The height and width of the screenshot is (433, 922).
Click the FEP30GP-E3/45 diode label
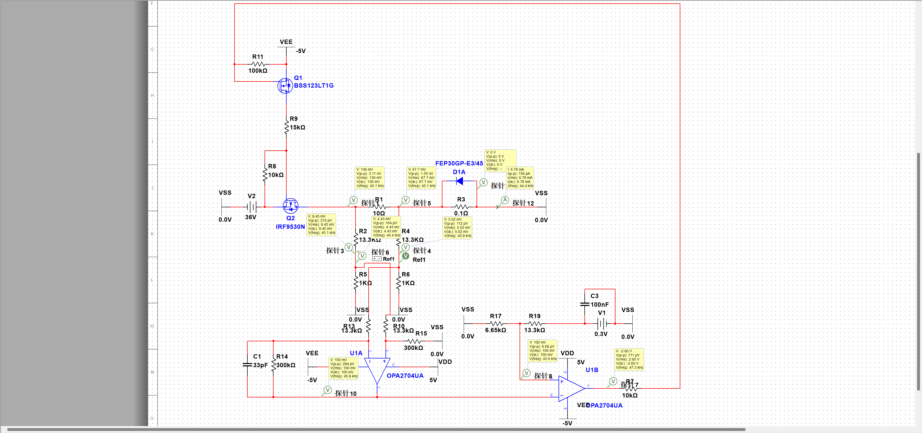coord(459,163)
